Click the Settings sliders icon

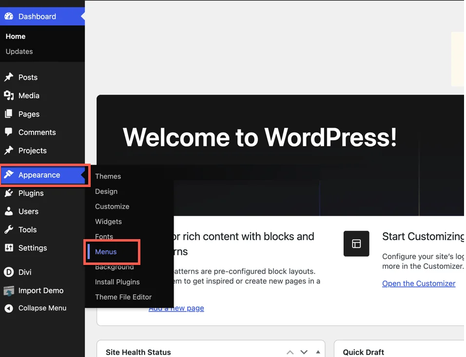(x=9, y=248)
